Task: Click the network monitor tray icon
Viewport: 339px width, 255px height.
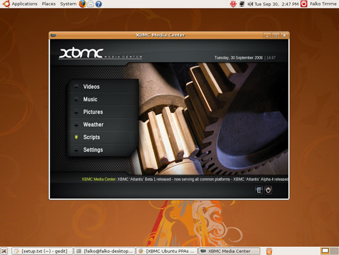Action: point(242,4)
